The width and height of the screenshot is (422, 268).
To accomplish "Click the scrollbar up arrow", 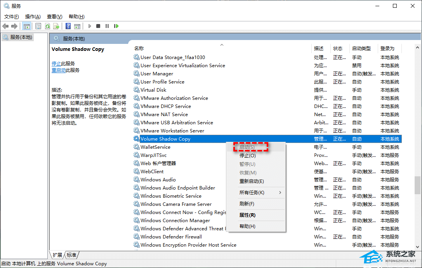I will click(x=417, y=47).
